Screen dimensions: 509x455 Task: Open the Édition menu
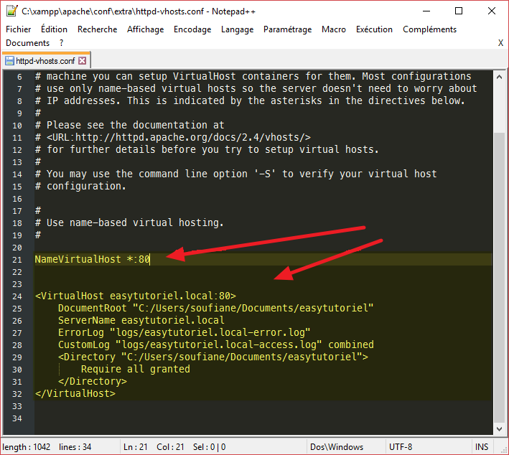point(54,29)
